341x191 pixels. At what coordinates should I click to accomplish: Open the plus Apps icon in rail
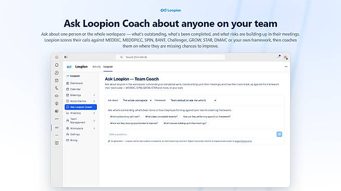point(57,143)
